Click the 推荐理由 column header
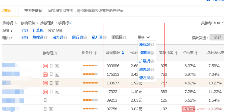The width and height of the screenshot is (225, 112). point(50,53)
